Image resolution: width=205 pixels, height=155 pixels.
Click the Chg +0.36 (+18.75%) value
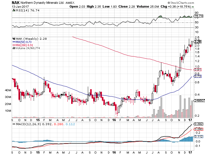176,6
